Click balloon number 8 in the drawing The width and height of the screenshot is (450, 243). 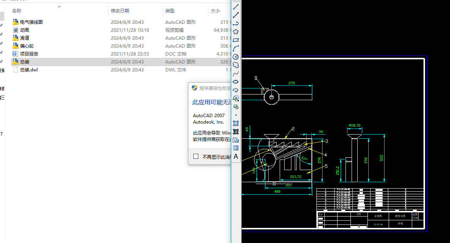click(256, 77)
